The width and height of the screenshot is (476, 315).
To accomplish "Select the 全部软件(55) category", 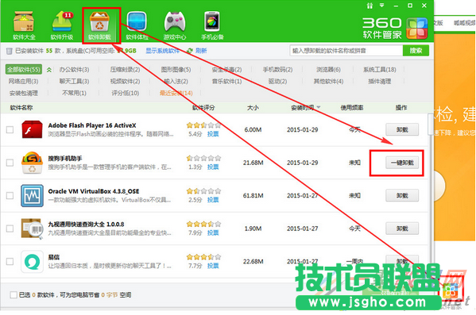I will coord(24,70).
